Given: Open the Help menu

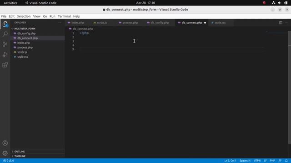Looking at the screenshot, I should pyautogui.click(x=76, y=16).
